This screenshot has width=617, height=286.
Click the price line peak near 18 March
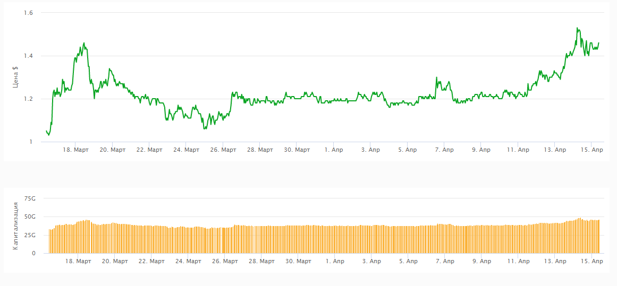click(84, 43)
